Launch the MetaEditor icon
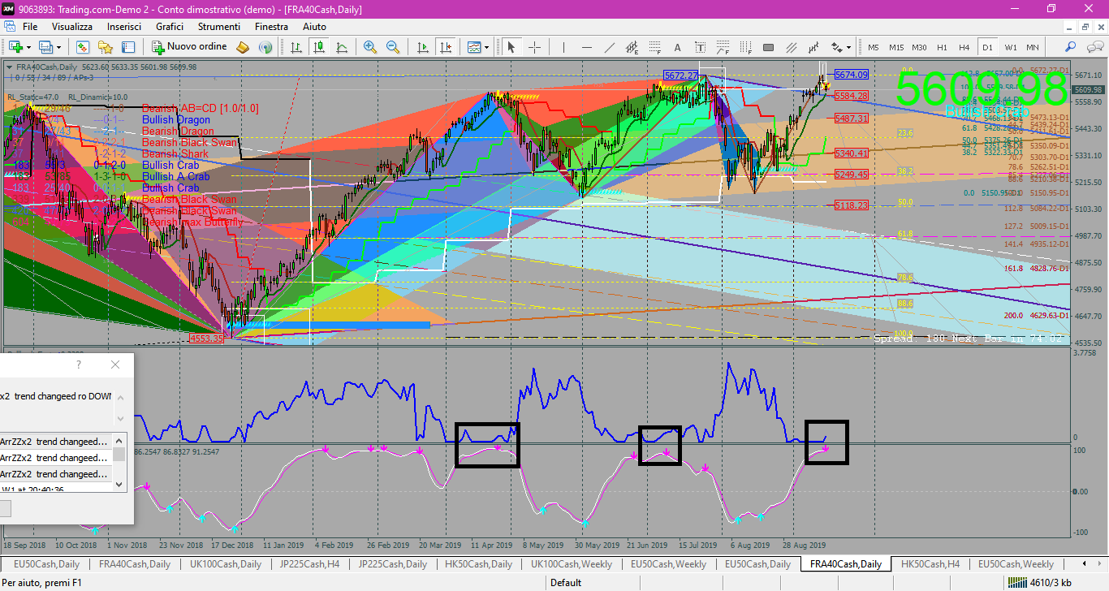Image resolution: width=1109 pixels, height=591 pixels. tap(242, 47)
